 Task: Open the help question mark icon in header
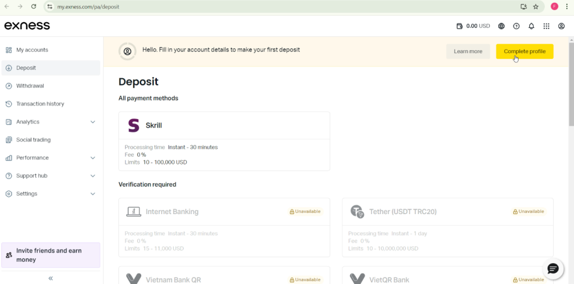click(516, 26)
